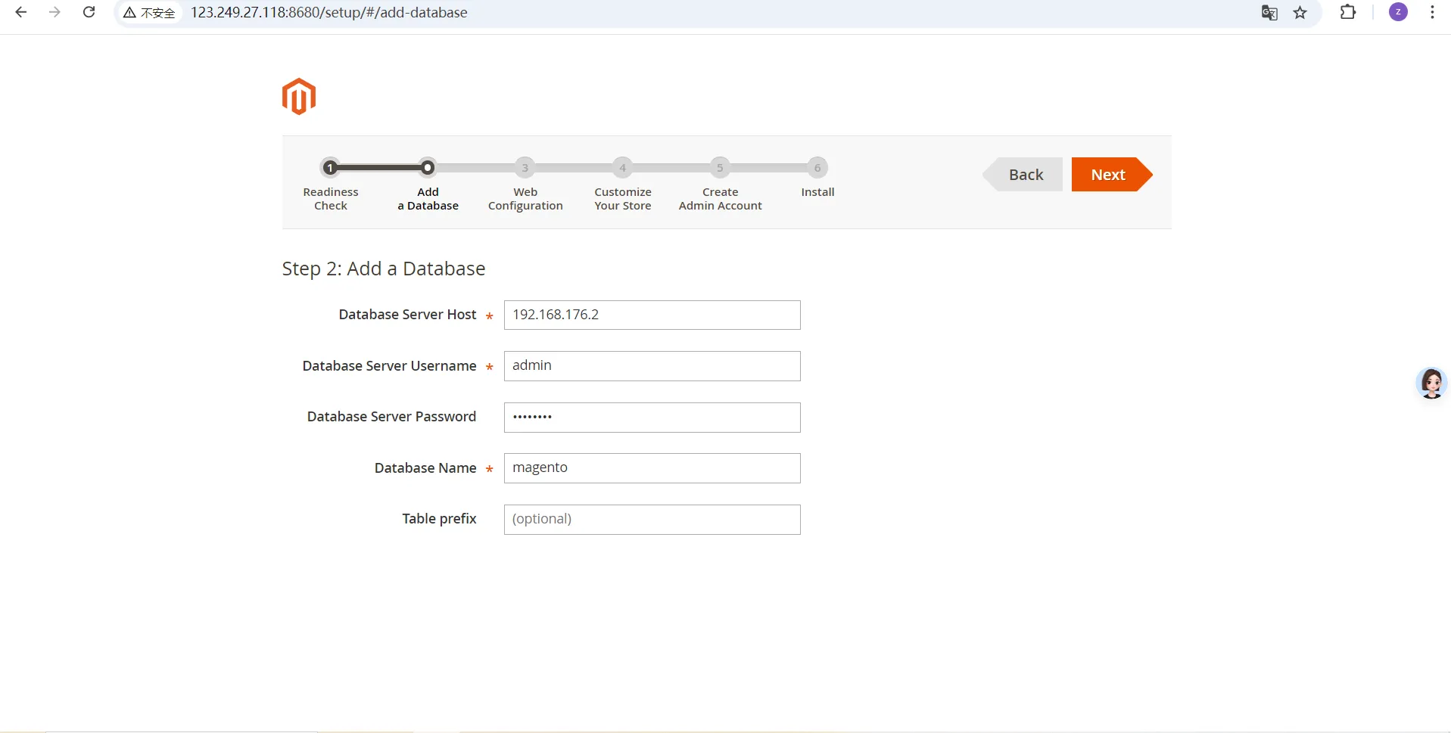Click the not-secure site warning
Image resolution: width=1451 pixels, height=733 pixels.
click(x=150, y=12)
